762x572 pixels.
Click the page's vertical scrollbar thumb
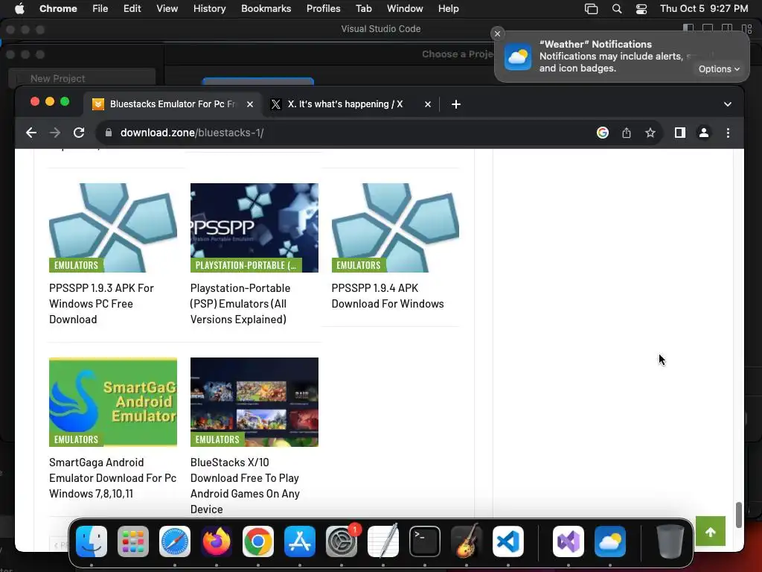click(739, 515)
